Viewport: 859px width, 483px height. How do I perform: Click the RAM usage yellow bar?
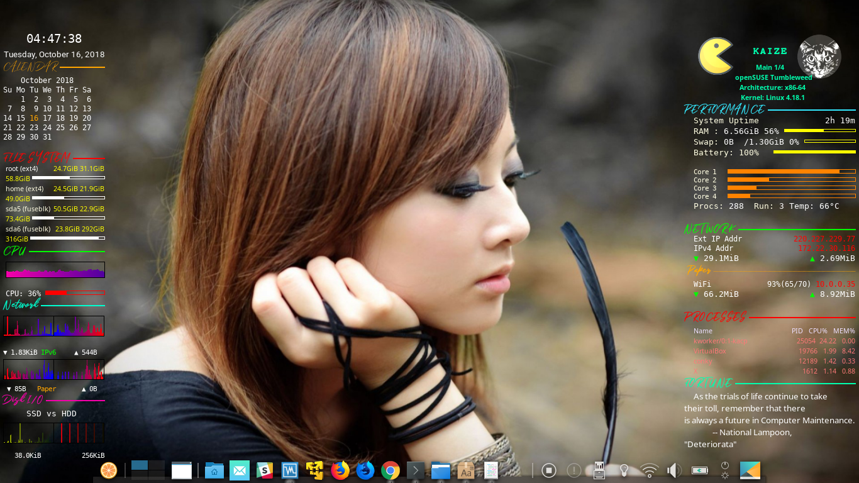[x=820, y=131]
